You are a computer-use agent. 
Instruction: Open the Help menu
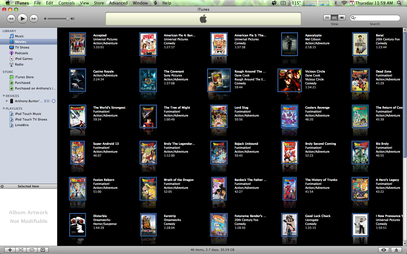pos(167,3)
